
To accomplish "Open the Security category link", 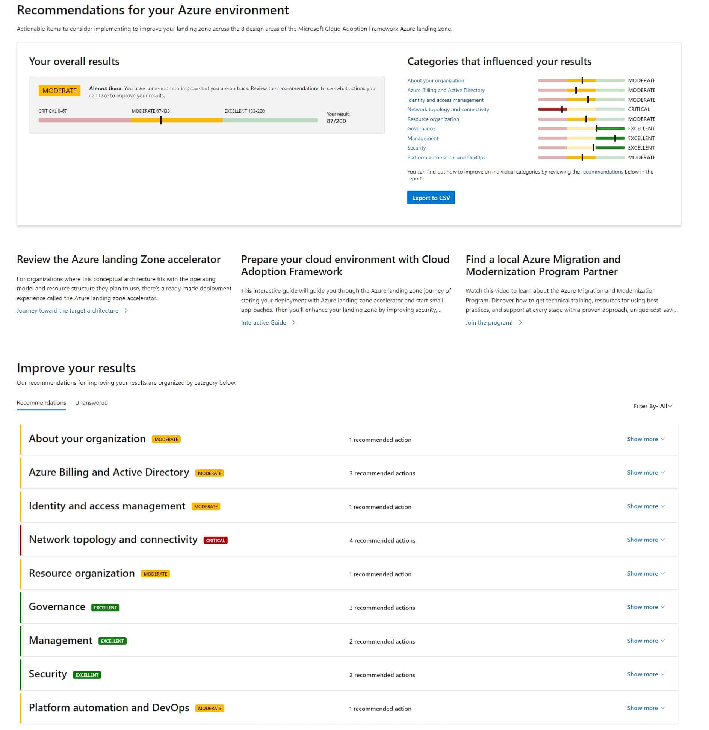I will coord(417,148).
